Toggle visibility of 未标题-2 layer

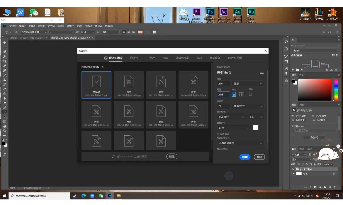[293, 169]
